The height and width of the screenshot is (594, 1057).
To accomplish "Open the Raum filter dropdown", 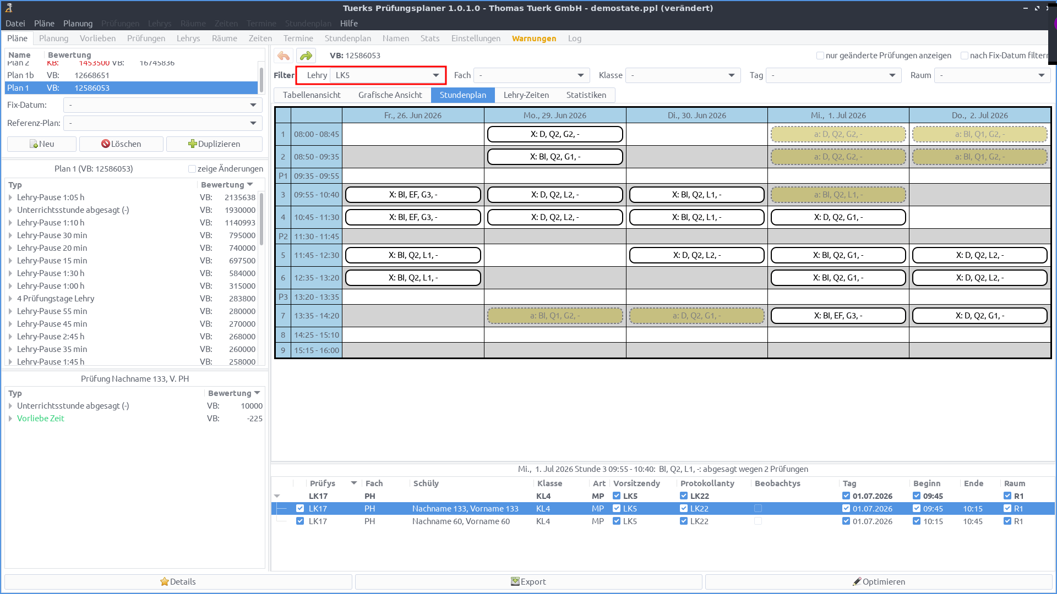I will 993,75.
